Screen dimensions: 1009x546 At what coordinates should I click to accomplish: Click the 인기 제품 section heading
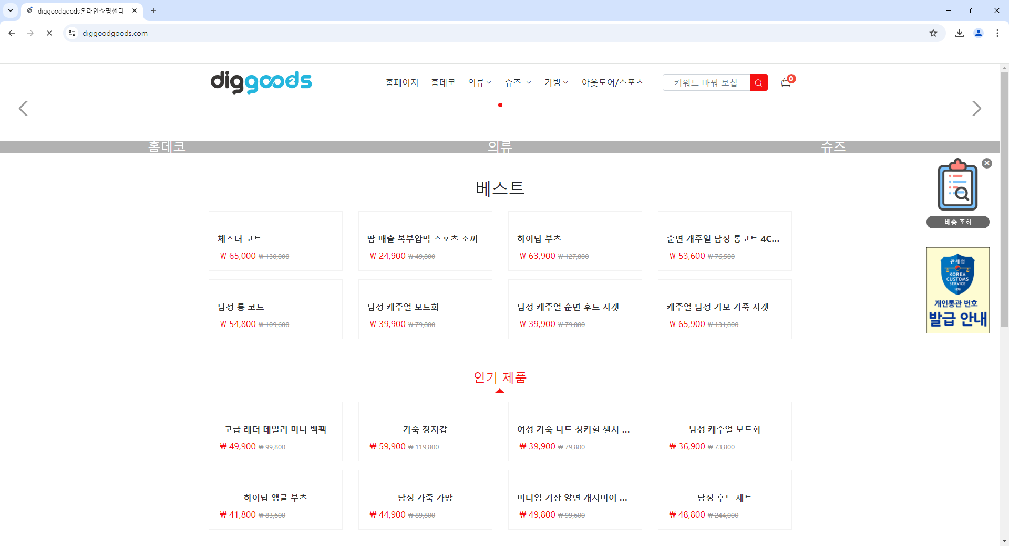(500, 377)
